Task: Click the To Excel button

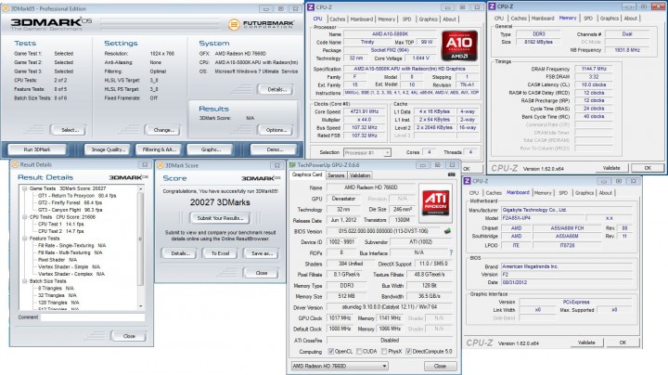Action: pos(220,253)
